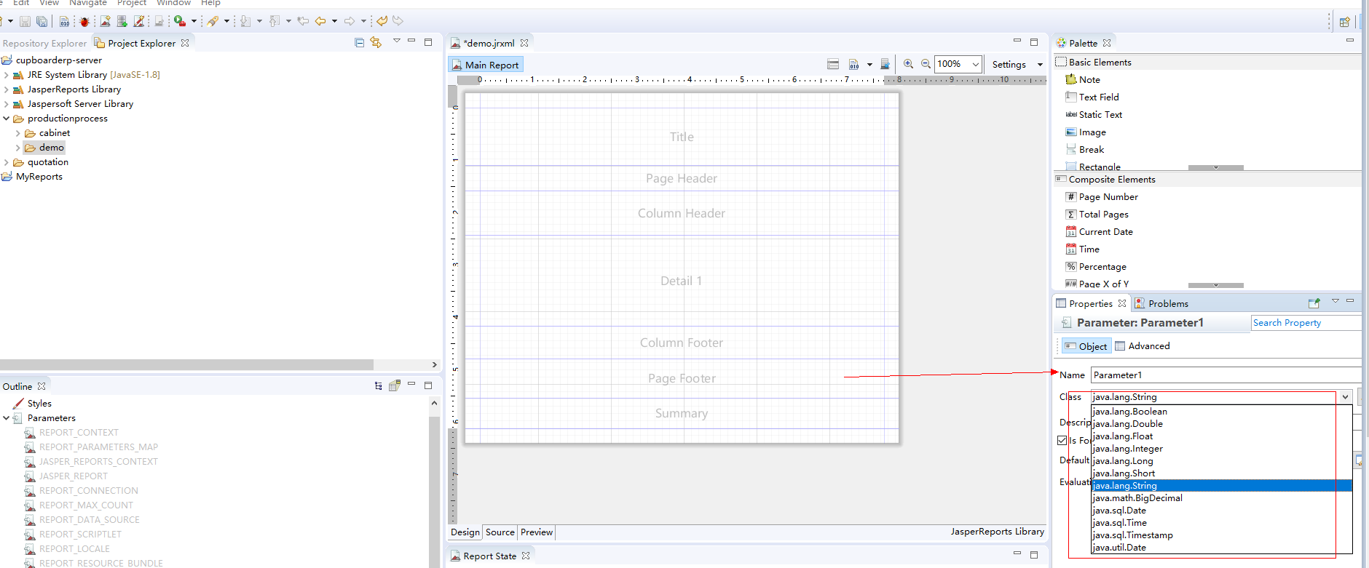Click the create data adapter icon
1369x568 pixels.
122,22
